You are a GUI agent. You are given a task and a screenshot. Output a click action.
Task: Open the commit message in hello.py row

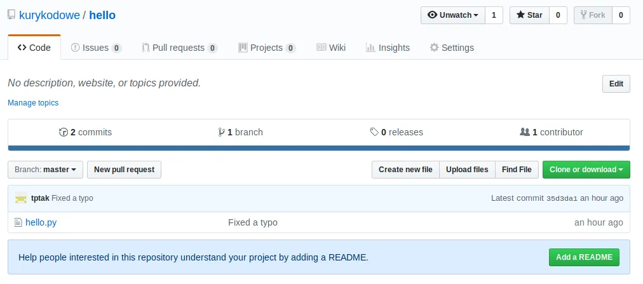(x=253, y=222)
